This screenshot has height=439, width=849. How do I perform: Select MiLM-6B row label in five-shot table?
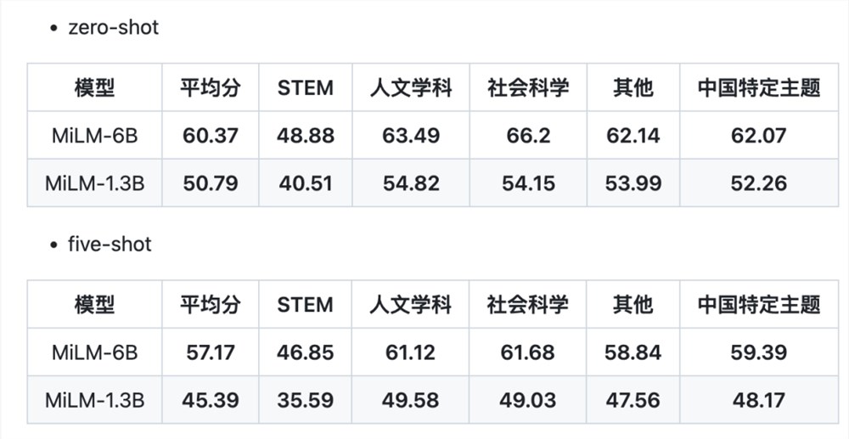pyautogui.click(x=95, y=352)
